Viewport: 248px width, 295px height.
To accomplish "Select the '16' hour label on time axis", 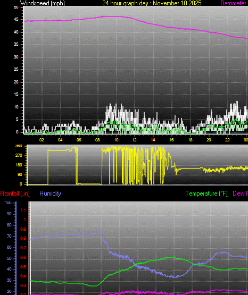I will click(171, 140).
